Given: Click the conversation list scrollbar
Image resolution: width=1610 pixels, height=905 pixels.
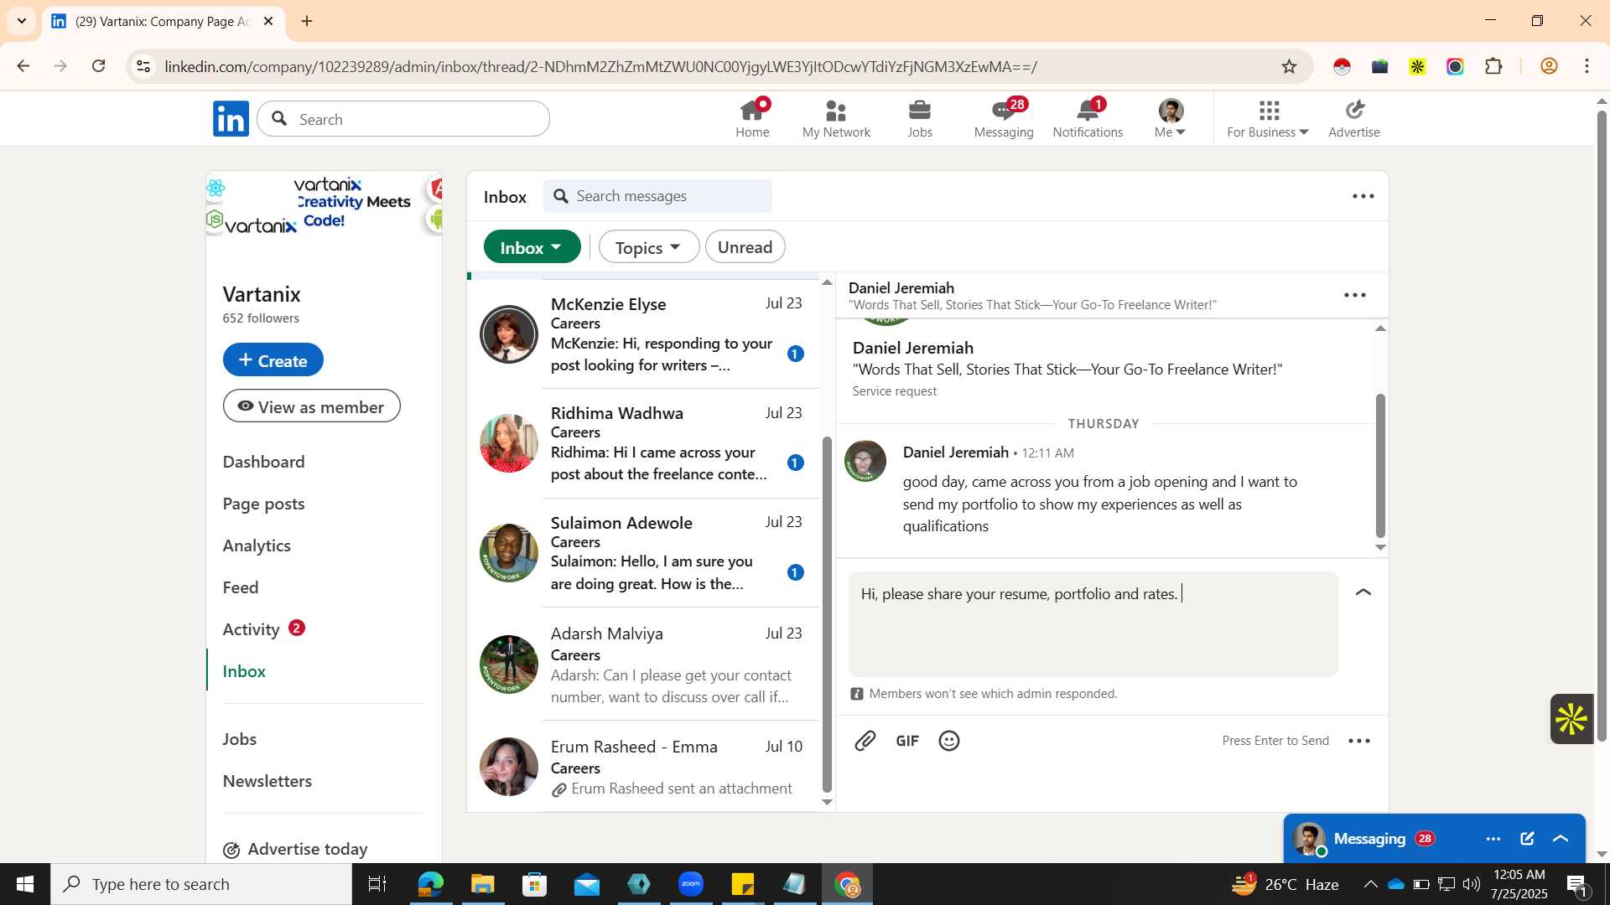Looking at the screenshot, I should pos(827,614).
